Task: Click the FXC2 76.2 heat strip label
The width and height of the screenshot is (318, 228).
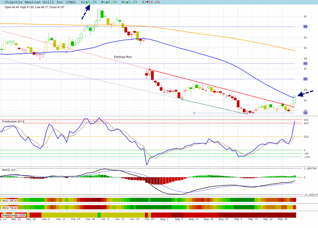Action: 9,208
